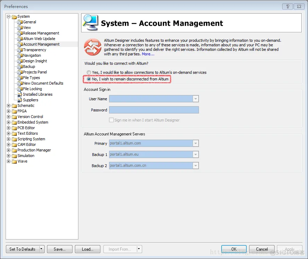The width and height of the screenshot is (308, 259).
Task: Click the Transparency page icon
Action: pyautogui.click(x=20, y=50)
